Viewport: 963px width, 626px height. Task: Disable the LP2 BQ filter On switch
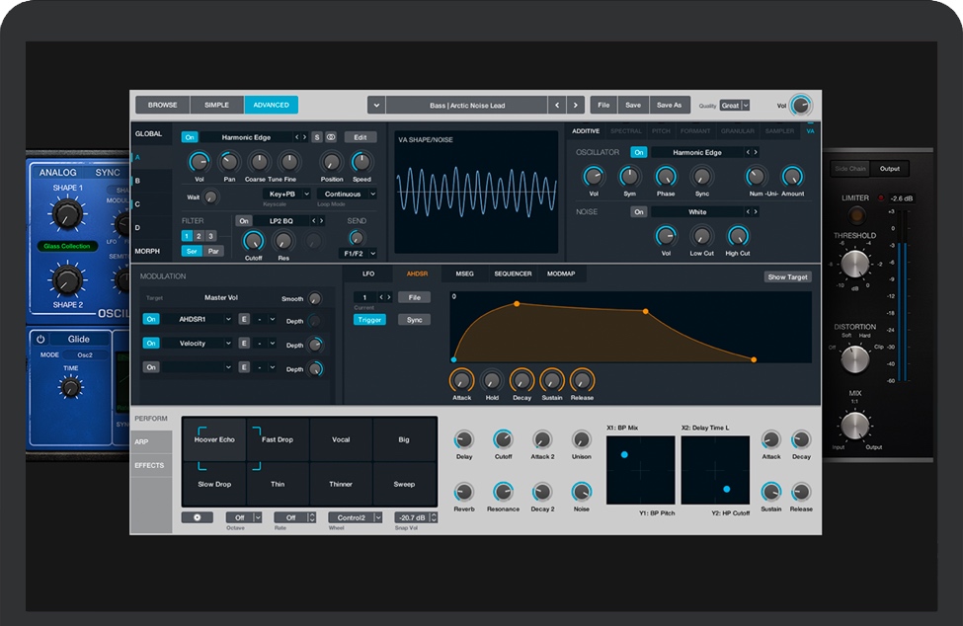(x=243, y=221)
